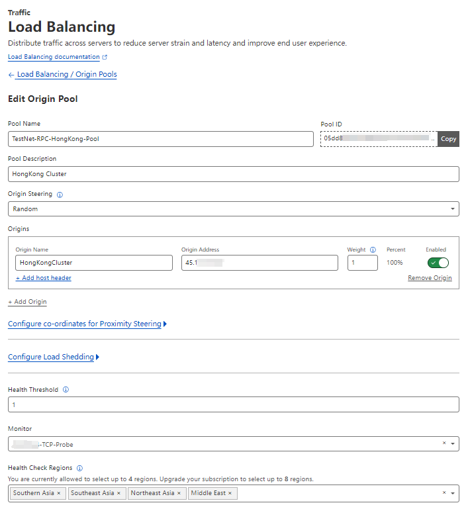Expand Configure Load Shedding section
This screenshot has height=509, width=468.
click(x=53, y=357)
